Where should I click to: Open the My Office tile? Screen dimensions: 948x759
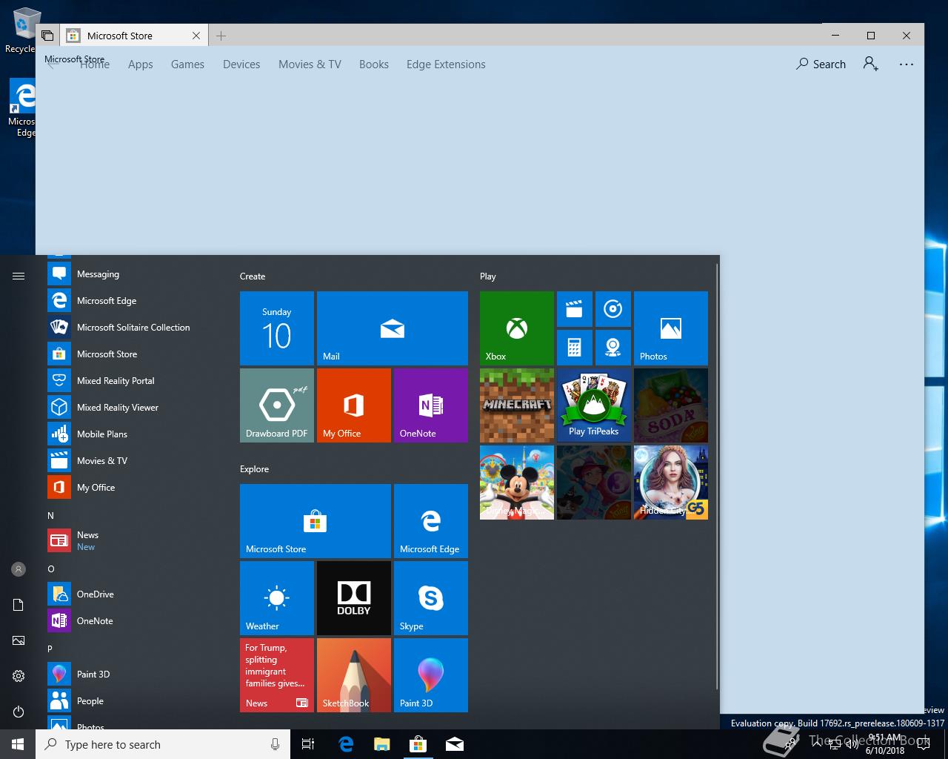pos(354,405)
